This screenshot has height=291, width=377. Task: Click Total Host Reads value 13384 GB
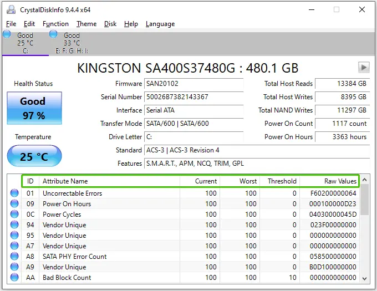343,84
